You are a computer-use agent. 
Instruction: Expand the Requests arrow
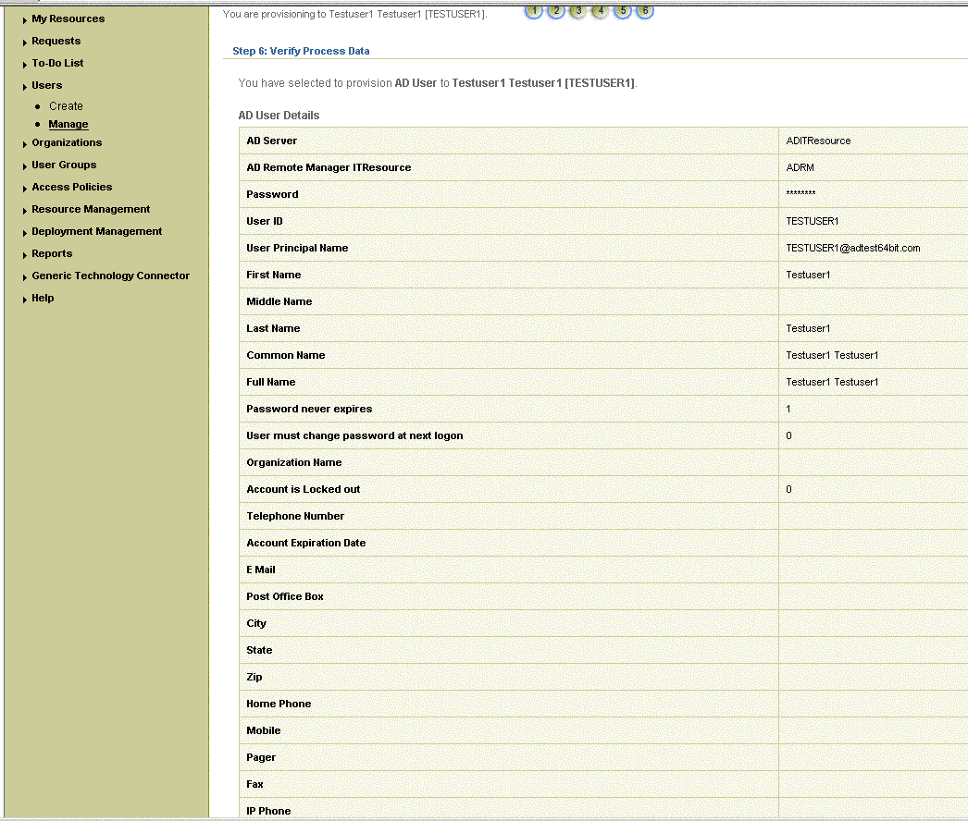coord(25,43)
